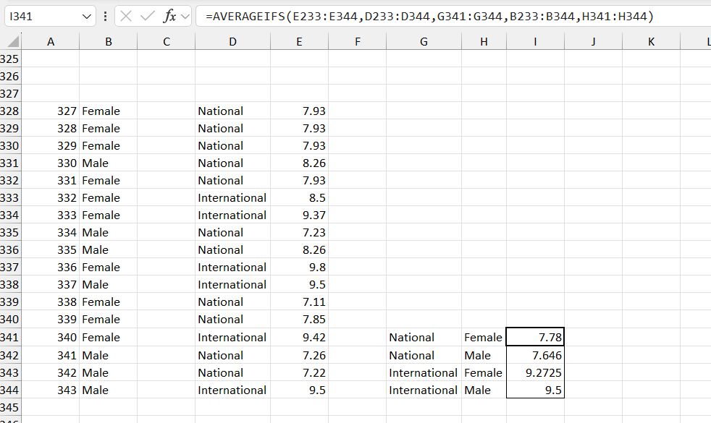Click cell E343 with value 7.22
711x423 pixels.
(x=299, y=372)
